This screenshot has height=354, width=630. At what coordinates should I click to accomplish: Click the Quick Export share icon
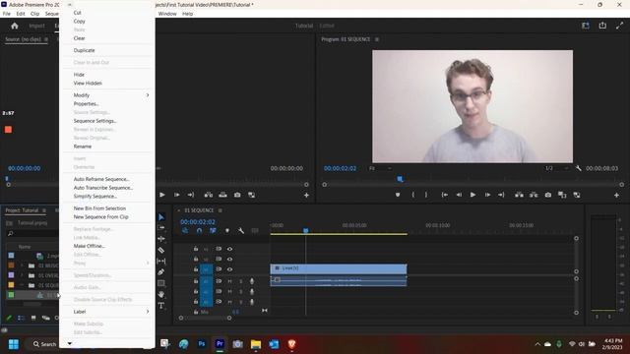tap(602, 26)
